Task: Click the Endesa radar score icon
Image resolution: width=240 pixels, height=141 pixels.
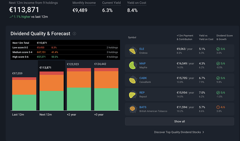Action: 133,51
